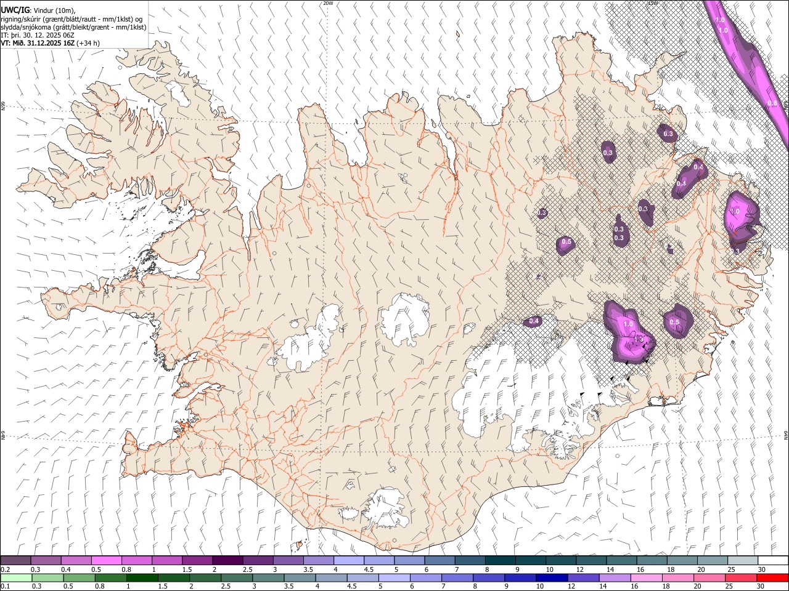Pick the white 30 swatch in snow legend
The width and height of the screenshot is (789, 591).
point(773,561)
